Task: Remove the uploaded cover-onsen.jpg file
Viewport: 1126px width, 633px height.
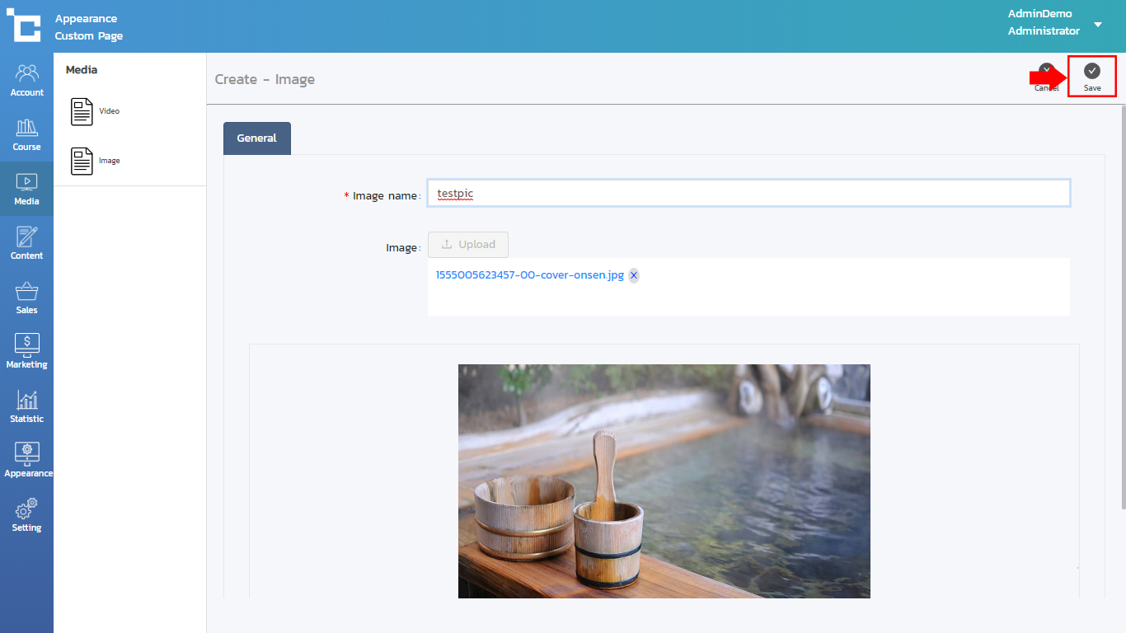Action: pos(634,275)
